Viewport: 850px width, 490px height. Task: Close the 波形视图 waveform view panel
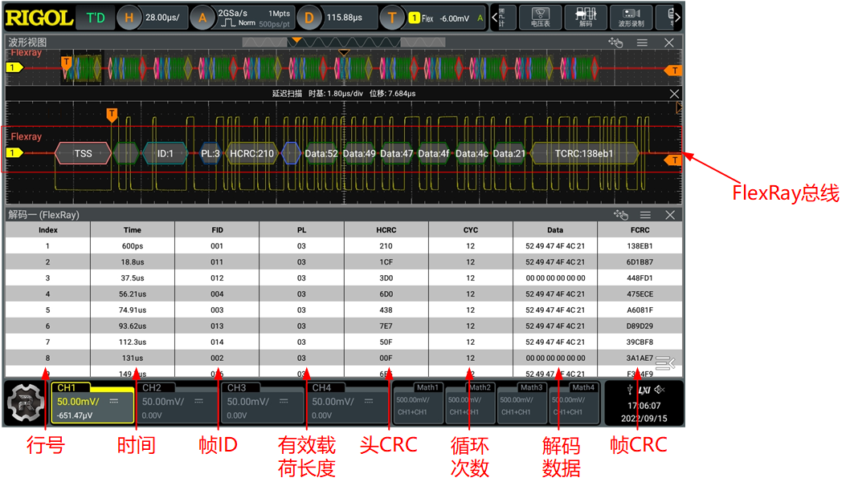(669, 43)
